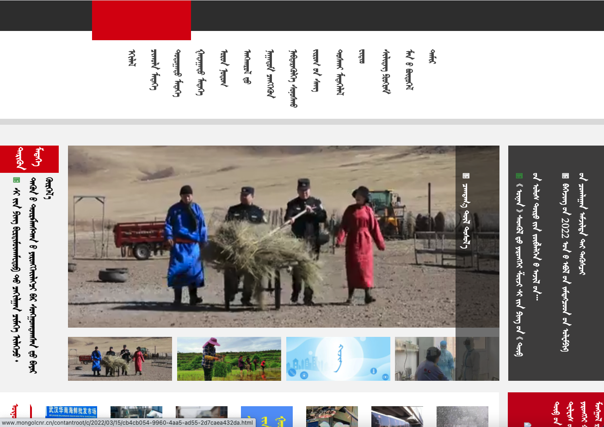Viewport: 604px width, 427px height.
Task: Open the grey speckled photo thumbnail
Action: (462, 416)
